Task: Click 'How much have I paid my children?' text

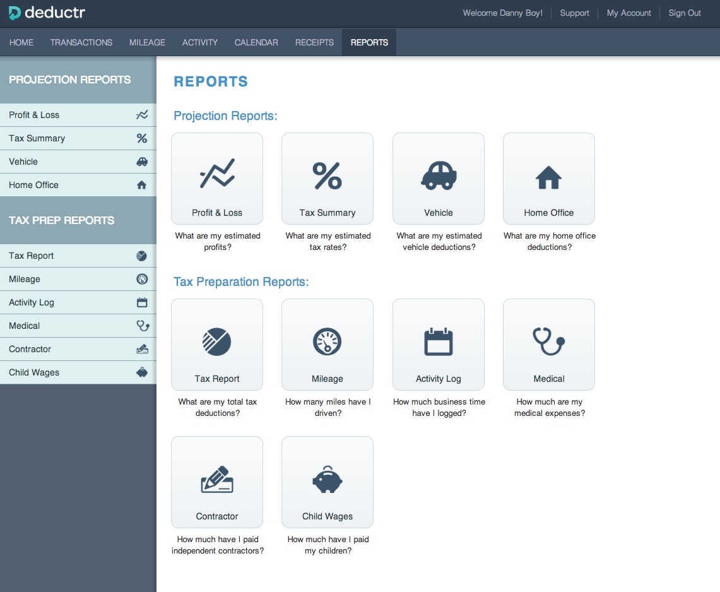Action: click(x=328, y=545)
